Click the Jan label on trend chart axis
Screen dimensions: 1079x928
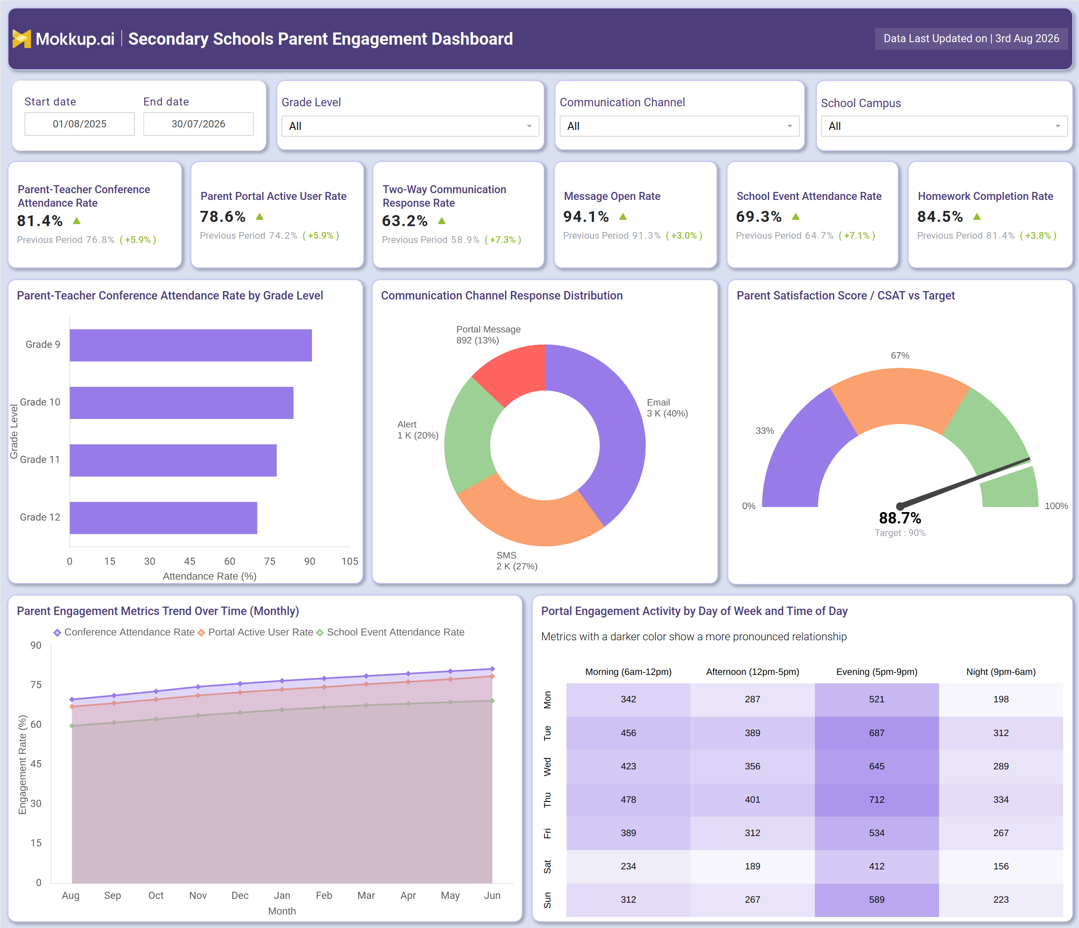tap(282, 896)
